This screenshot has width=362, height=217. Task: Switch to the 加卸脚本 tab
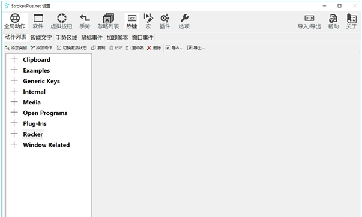pyautogui.click(x=117, y=37)
